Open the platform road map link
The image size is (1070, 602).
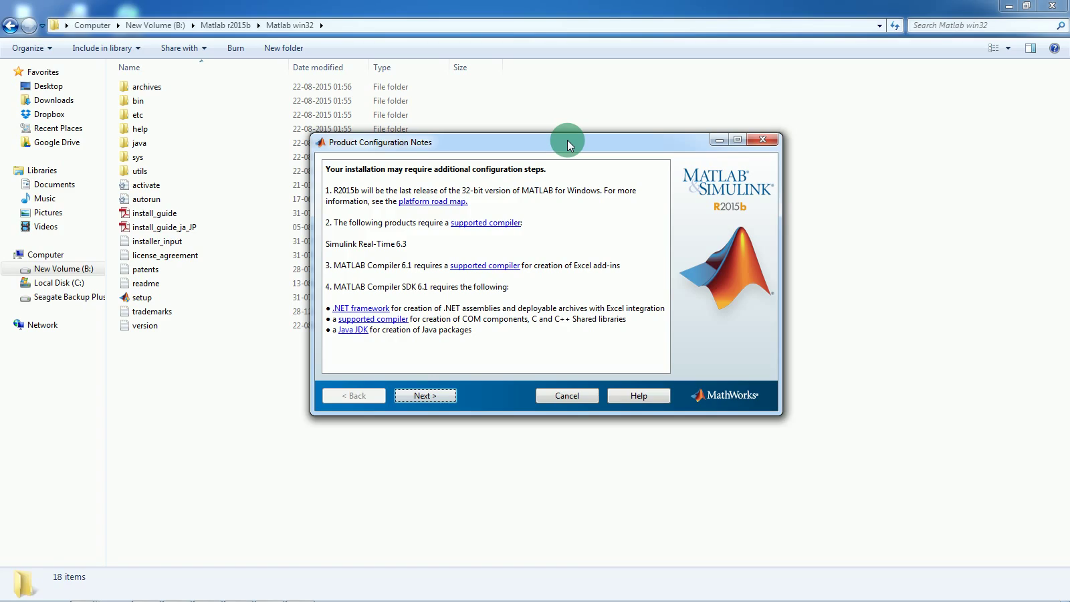point(433,201)
